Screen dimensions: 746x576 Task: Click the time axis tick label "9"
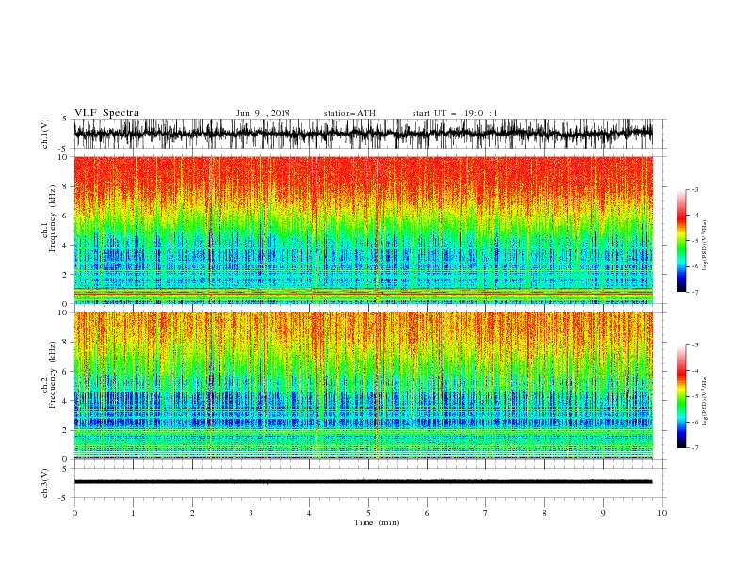(603, 513)
